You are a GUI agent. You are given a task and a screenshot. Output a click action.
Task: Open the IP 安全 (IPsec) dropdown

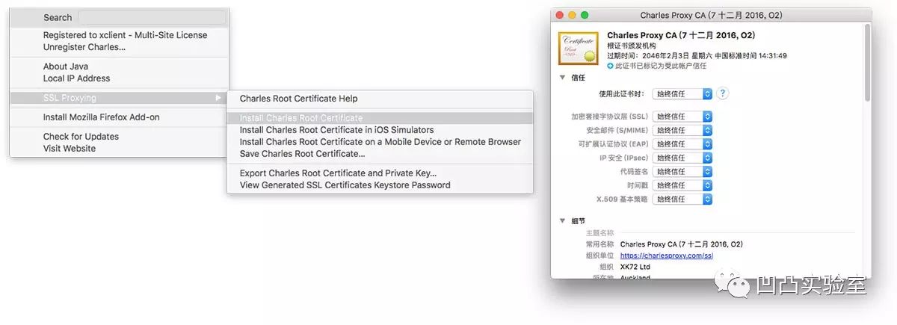click(683, 158)
